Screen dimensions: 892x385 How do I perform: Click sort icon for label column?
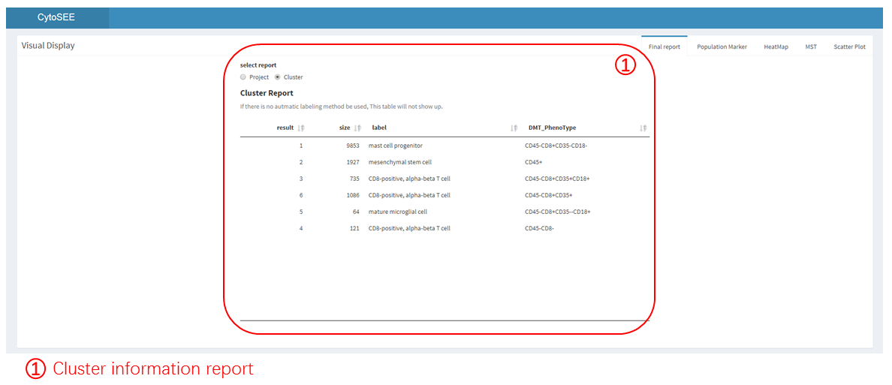(514, 128)
